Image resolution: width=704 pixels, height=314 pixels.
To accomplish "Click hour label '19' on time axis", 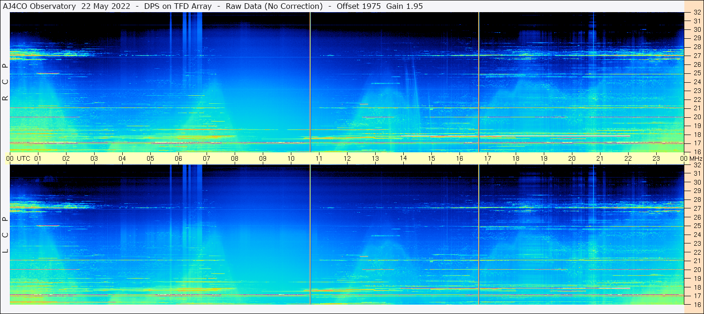I will coord(544,158).
